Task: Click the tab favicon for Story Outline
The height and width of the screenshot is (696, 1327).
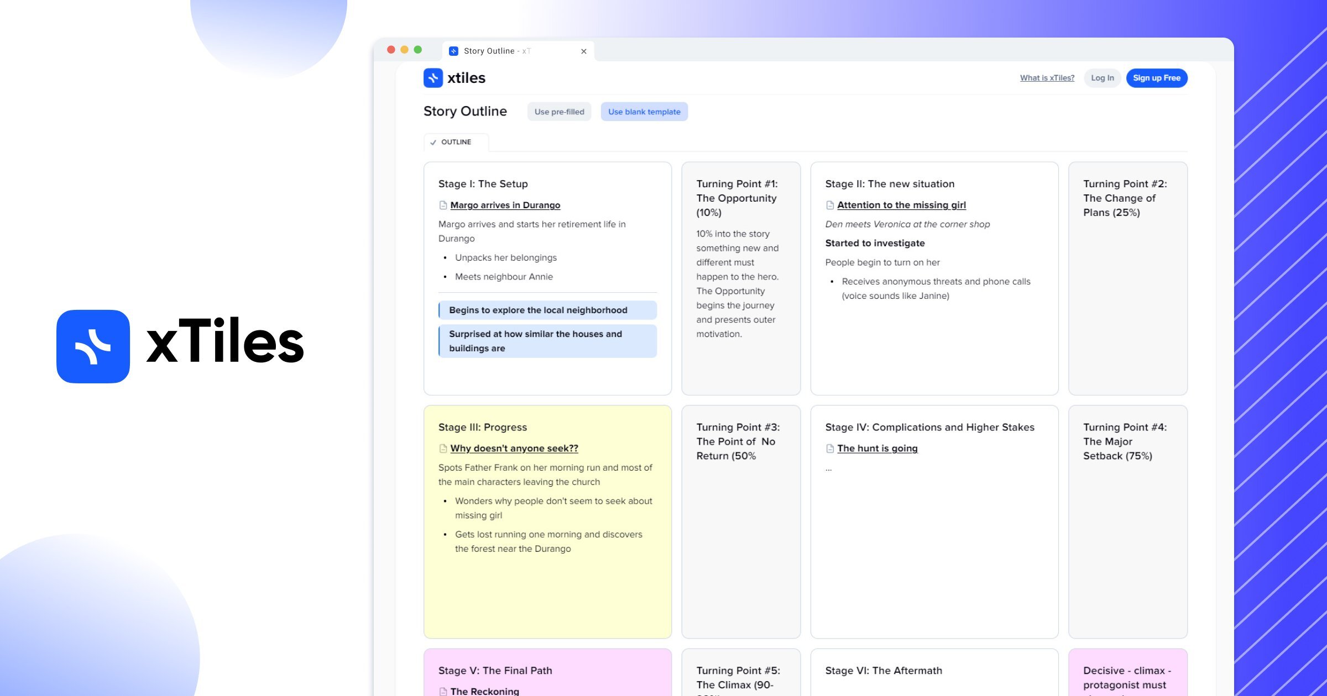Action: pyautogui.click(x=453, y=51)
